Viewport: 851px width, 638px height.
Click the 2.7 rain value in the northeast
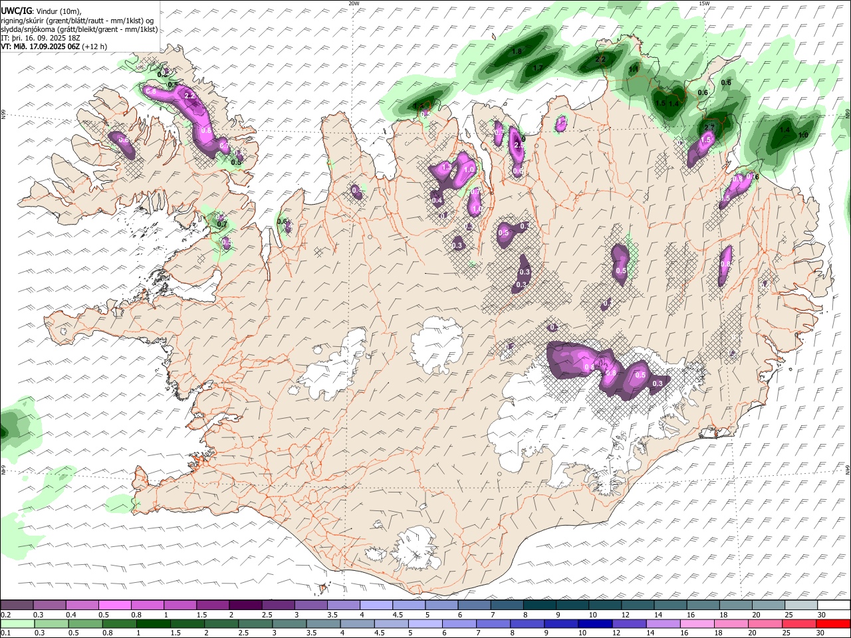[709, 128]
